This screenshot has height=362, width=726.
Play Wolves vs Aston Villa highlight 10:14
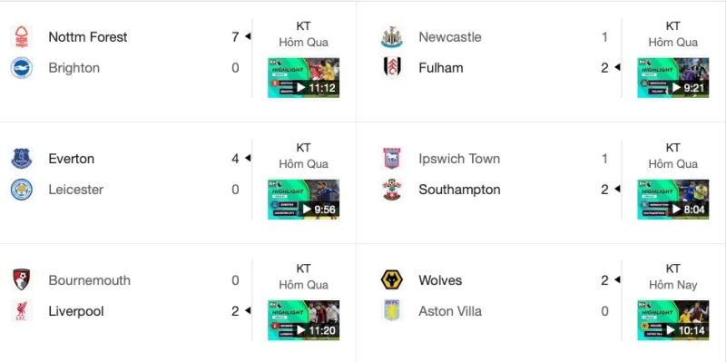pyautogui.click(x=672, y=320)
